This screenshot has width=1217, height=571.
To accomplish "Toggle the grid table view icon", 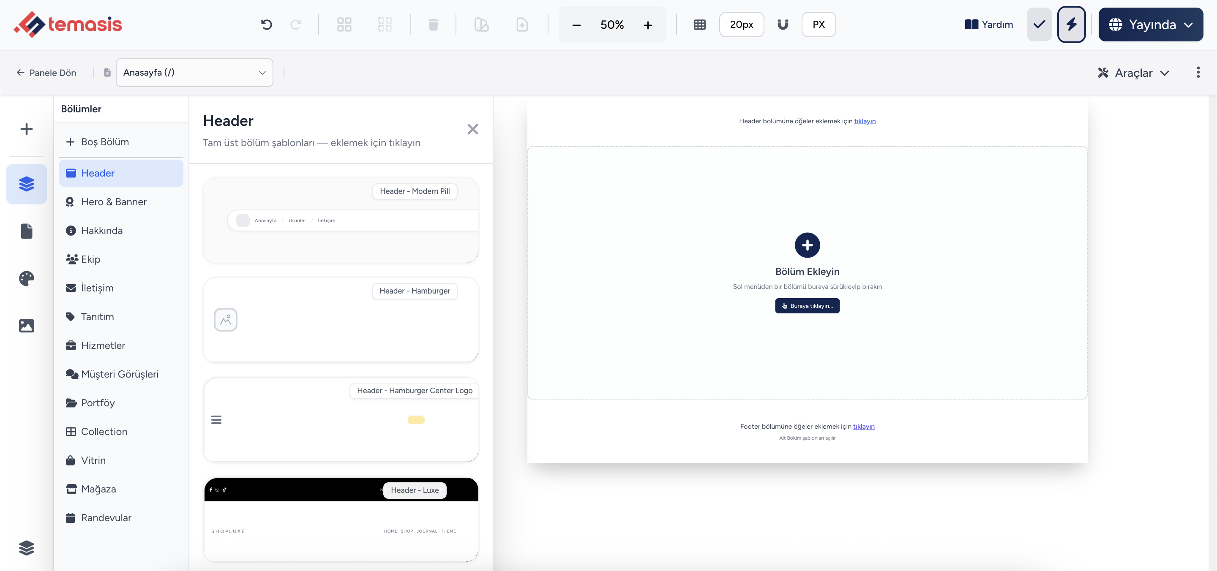I will [x=700, y=24].
